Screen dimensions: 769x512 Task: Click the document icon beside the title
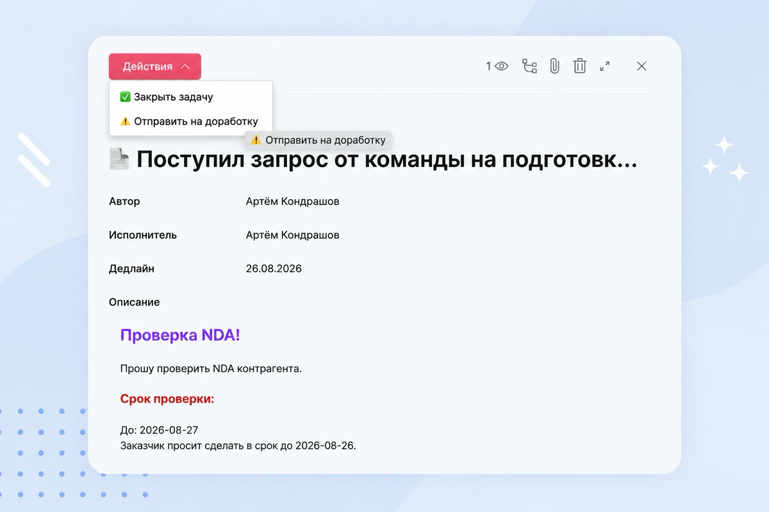tap(119, 159)
